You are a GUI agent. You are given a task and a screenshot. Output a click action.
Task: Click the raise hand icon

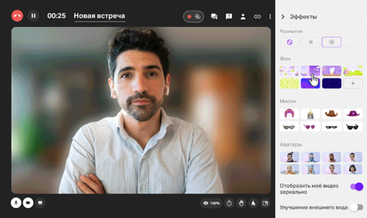tap(241, 203)
